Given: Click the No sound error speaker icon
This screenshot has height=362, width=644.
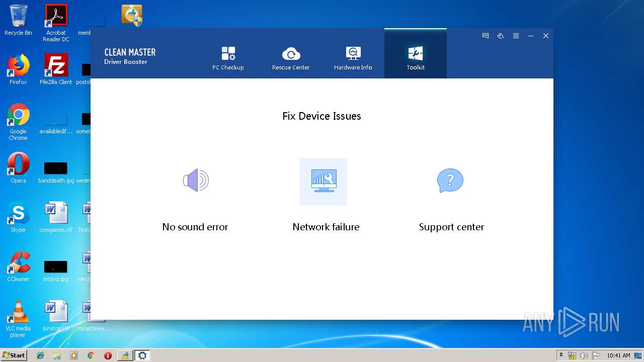Looking at the screenshot, I should [196, 180].
